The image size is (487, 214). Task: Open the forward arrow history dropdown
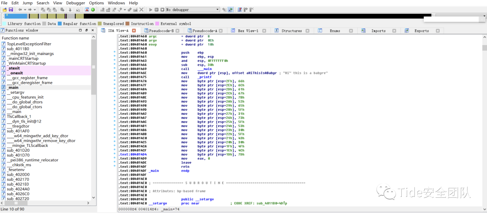tap(35, 9)
